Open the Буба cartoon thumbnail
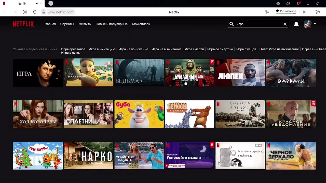 coord(139,114)
